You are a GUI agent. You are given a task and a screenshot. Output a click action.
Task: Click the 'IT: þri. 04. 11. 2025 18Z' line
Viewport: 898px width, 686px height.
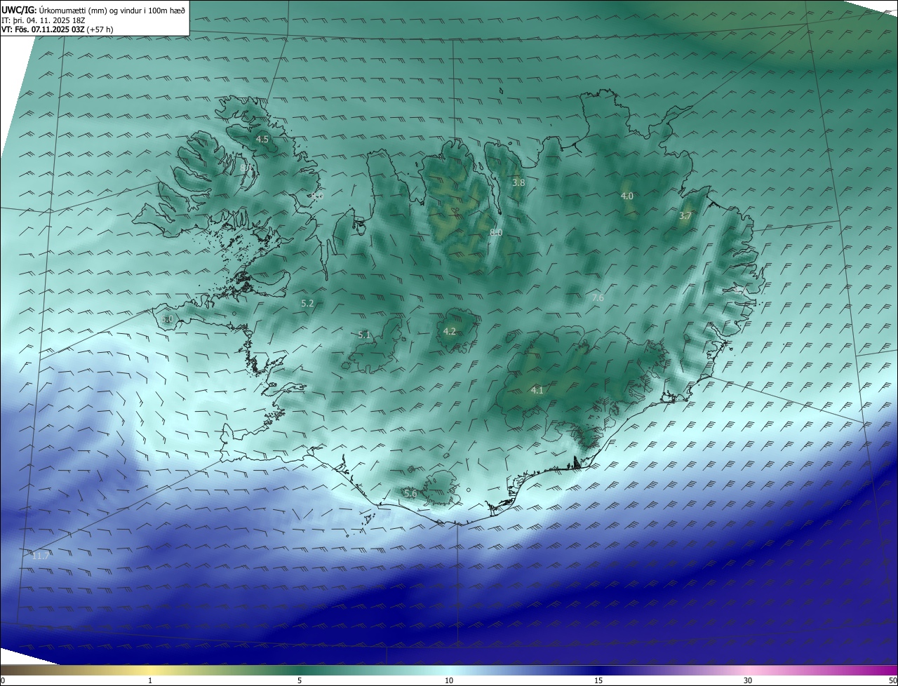43,20
